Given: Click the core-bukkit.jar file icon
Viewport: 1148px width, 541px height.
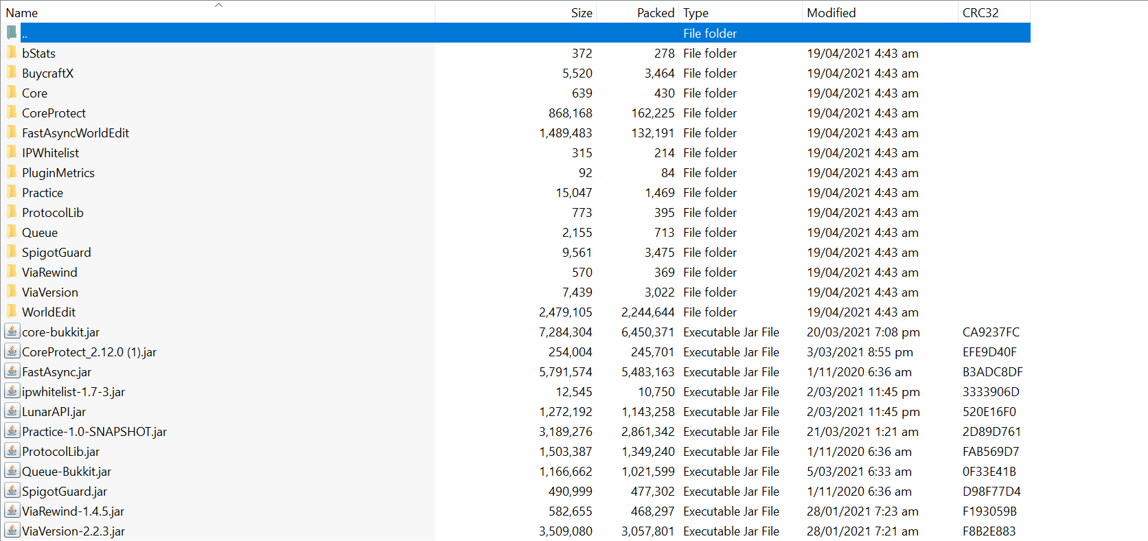Looking at the screenshot, I should coord(12,332).
